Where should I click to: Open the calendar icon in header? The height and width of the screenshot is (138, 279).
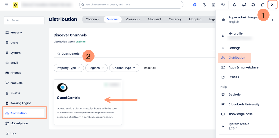click(x=213, y=5)
